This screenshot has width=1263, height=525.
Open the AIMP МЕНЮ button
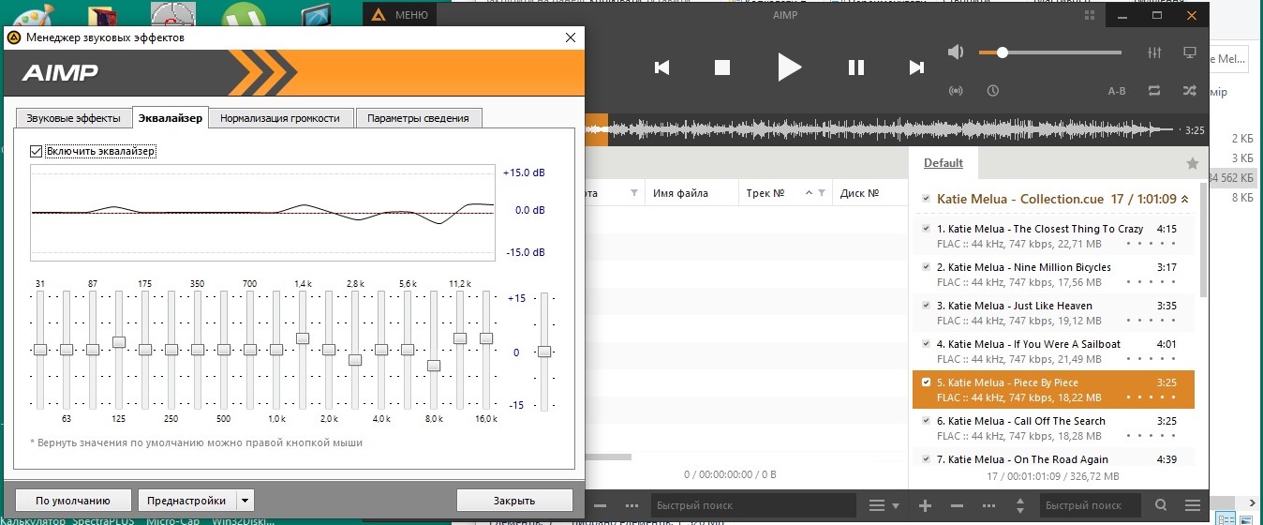pos(401,15)
